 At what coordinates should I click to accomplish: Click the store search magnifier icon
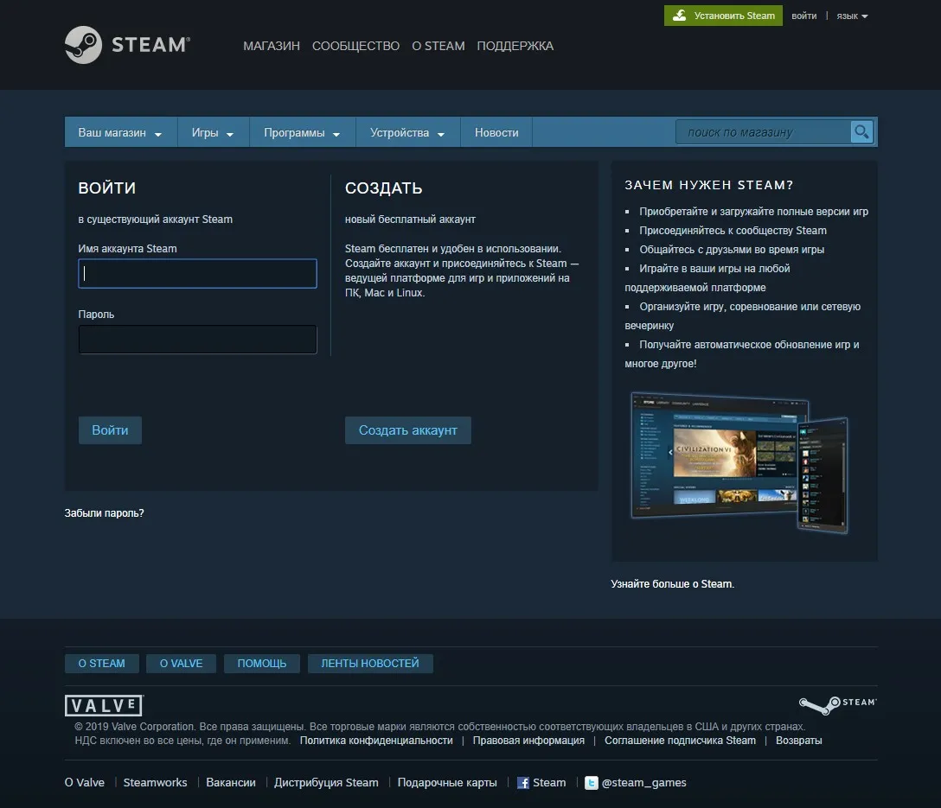[x=861, y=131]
